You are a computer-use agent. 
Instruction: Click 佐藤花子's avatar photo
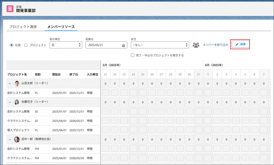[x=17, y=102]
